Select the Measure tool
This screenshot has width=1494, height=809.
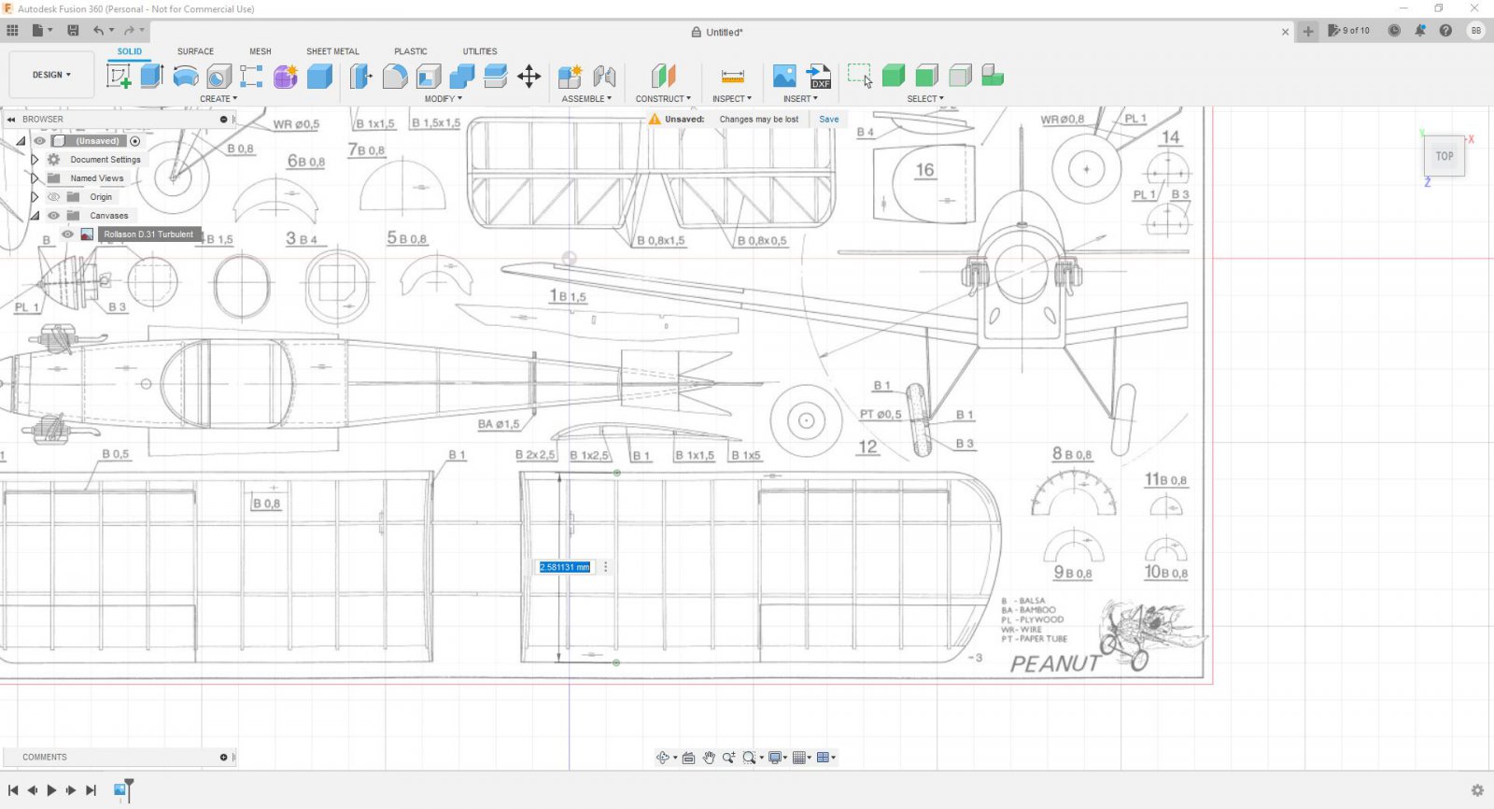(733, 76)
